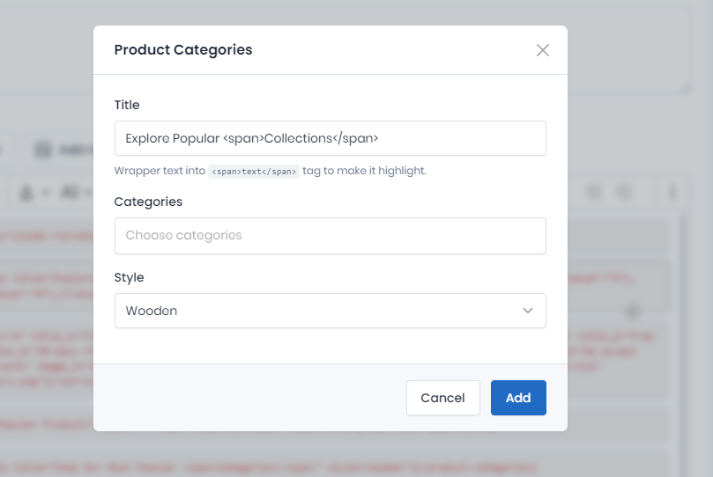713x477 pixels.
Task: Click the Title field label
Action: click(127, 105)
